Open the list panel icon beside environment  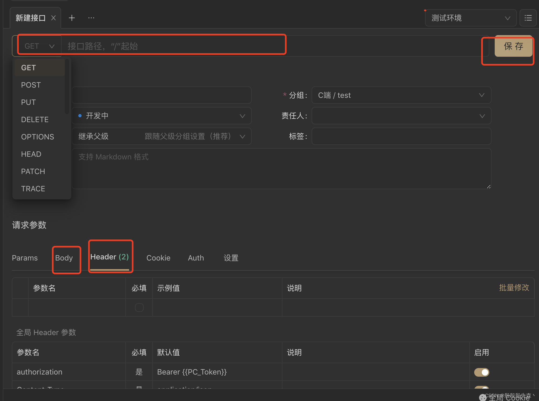tap(528, 18)
